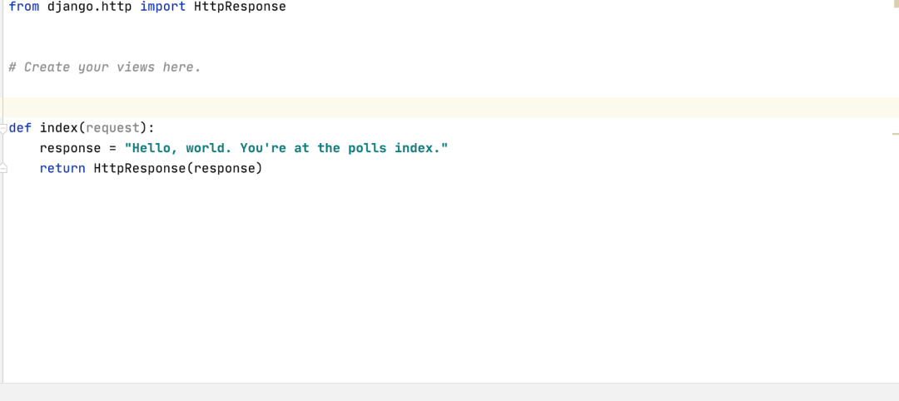
Task: Jump to the yellow warning stripe mark
Action: click(x=895, y=133)
